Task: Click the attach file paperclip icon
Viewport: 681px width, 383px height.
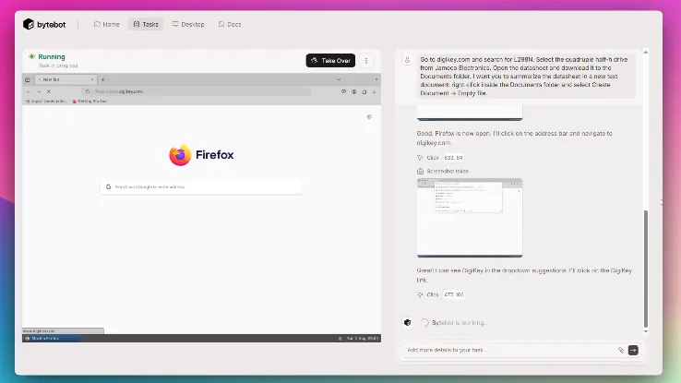Action: click(x=621, y=350)
